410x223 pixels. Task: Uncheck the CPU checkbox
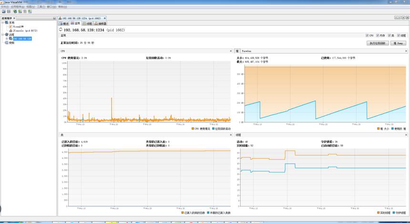tap(367, 36)
